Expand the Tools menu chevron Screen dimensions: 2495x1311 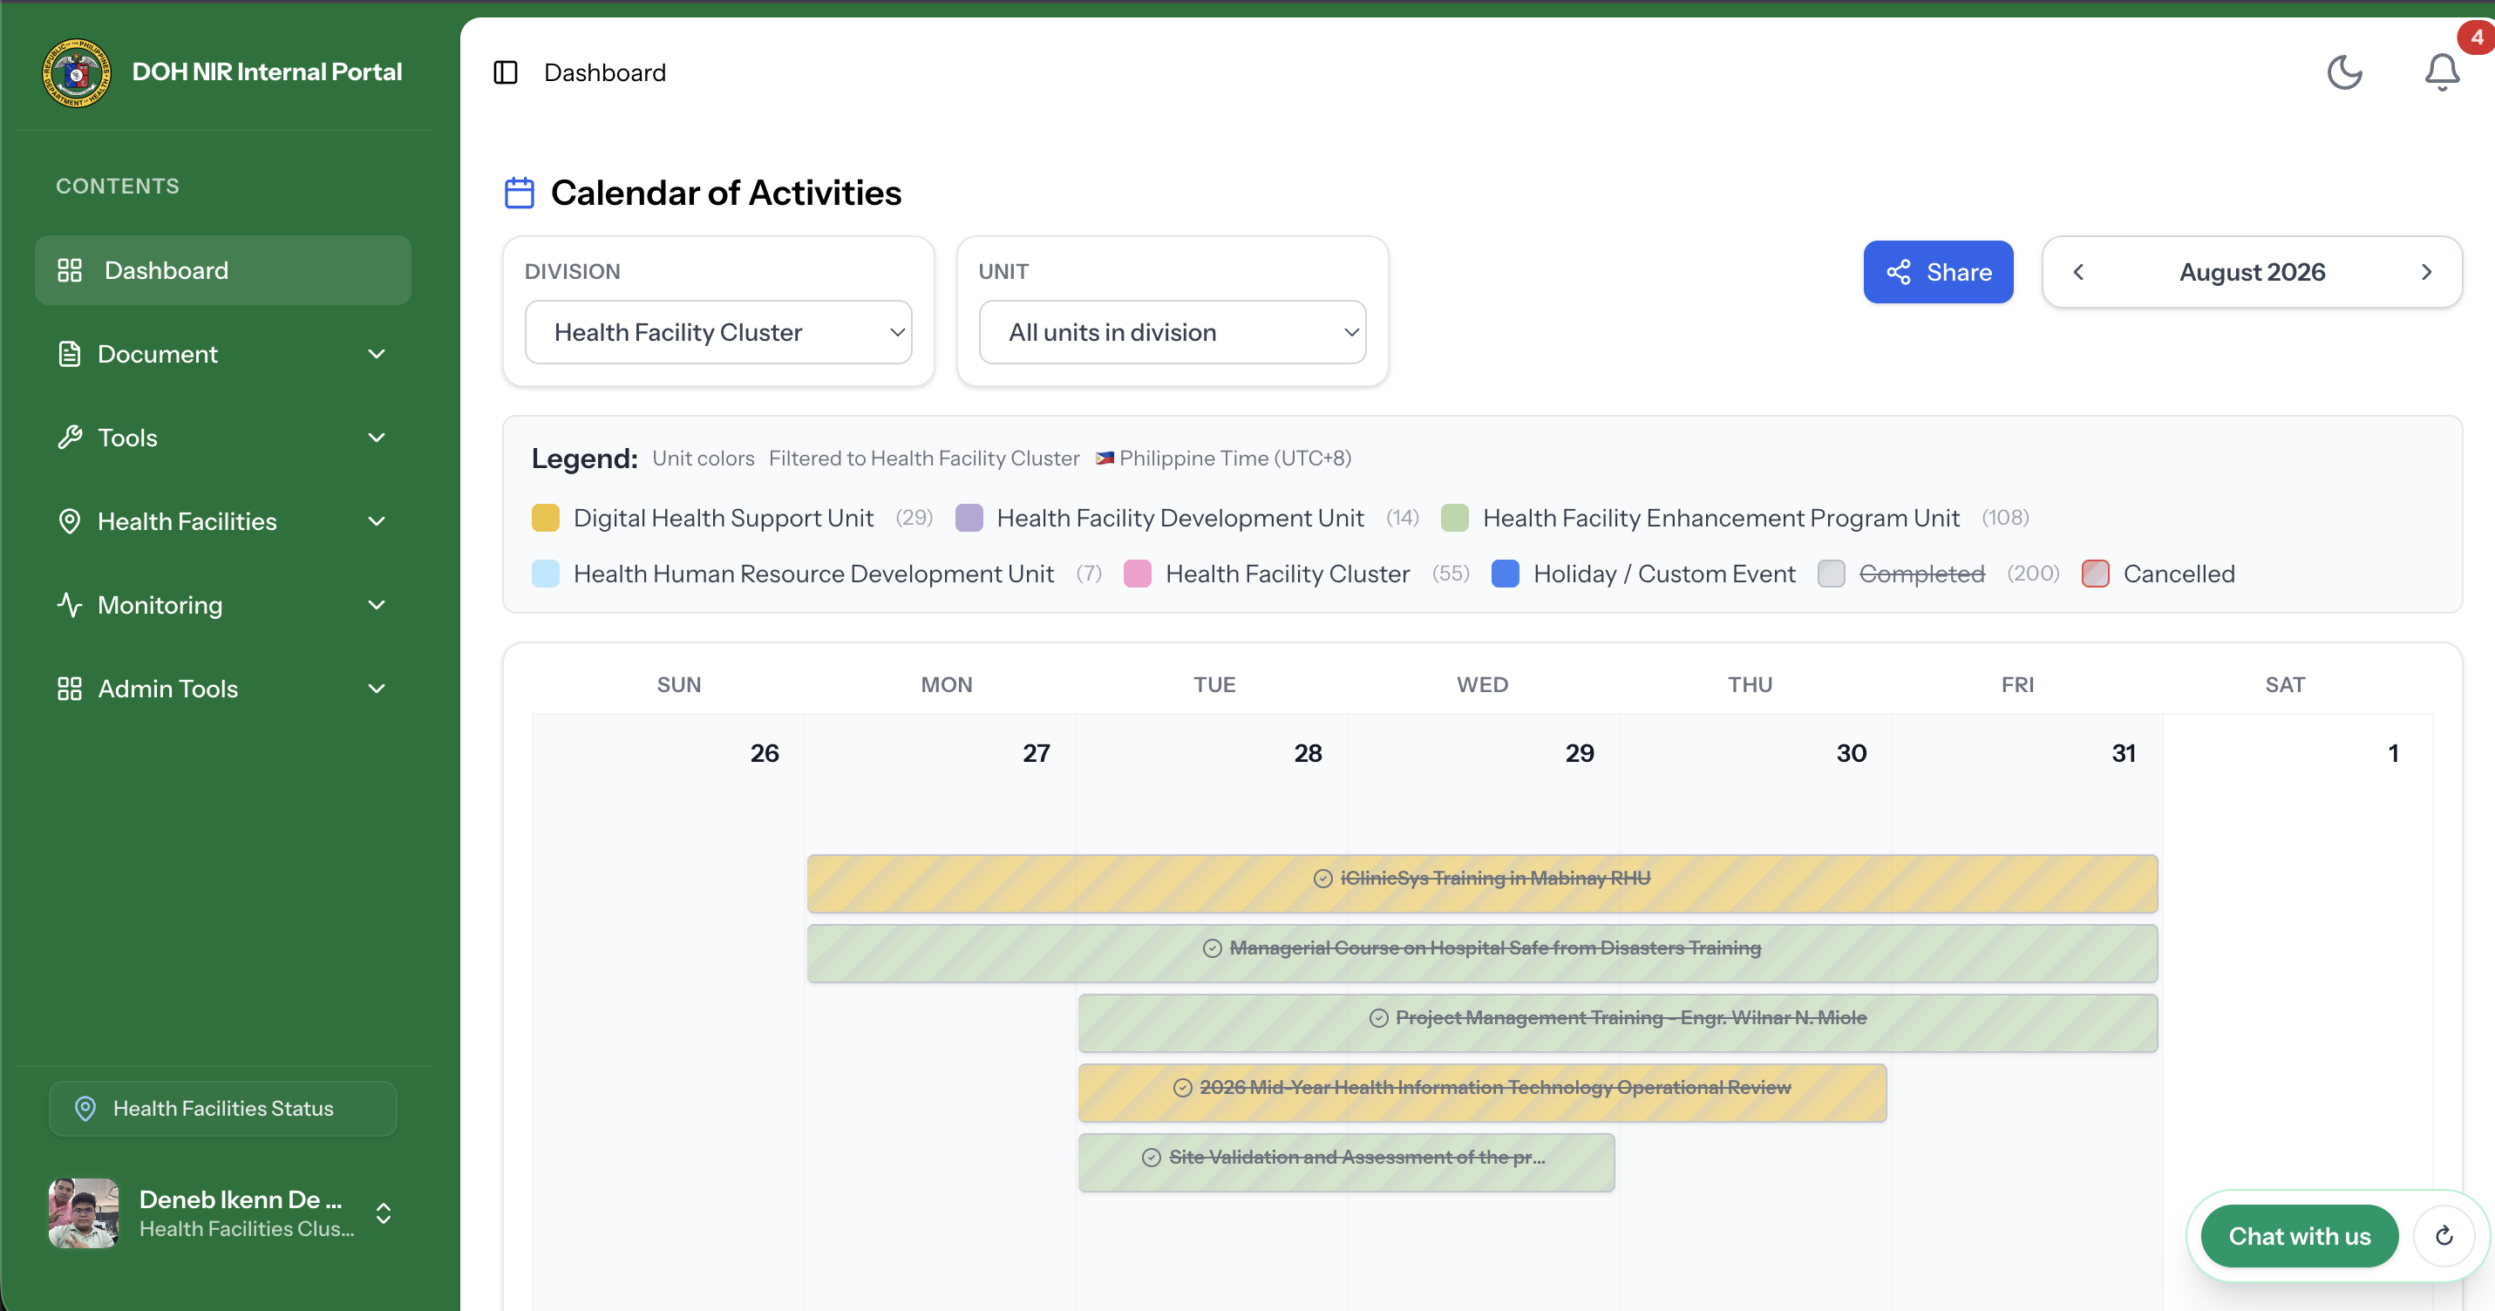[x=377, y=438]
